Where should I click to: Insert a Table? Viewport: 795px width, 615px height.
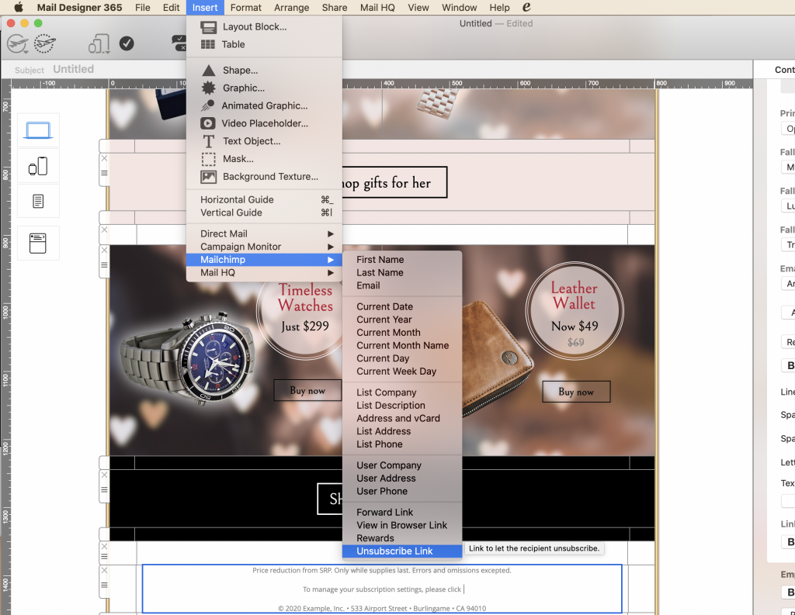click(264, 44)
